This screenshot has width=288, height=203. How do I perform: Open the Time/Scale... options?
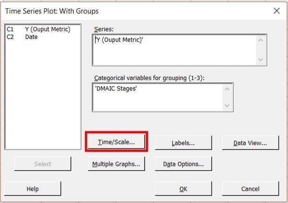pos(116,142)
